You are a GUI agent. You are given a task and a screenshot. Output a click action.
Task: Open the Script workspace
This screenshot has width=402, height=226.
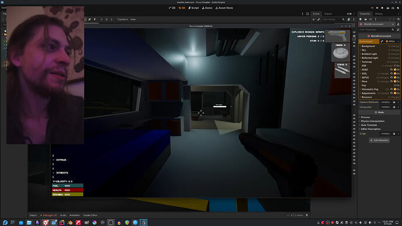point(193,8)
